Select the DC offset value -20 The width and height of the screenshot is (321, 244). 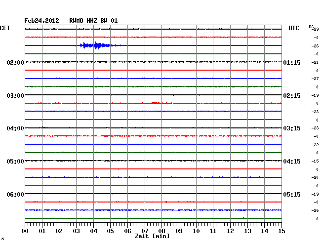315,177
